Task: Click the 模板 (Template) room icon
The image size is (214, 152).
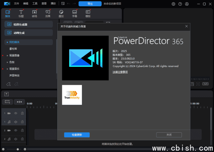Action: coord(88,13)
